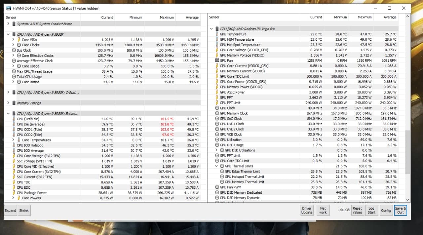This screenshot has height=235, width=423.
Task: Click the right panel Average column header
Action: click(x=386, y=17)
